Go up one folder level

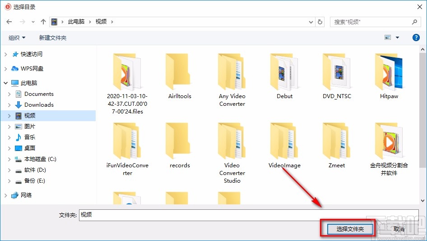pos(43,22)
